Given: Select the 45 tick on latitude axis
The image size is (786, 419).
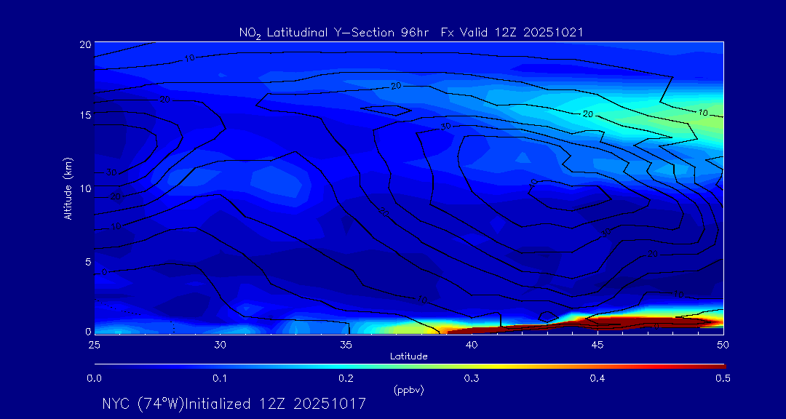Looking at the screenshot, I should click(598, 343).
